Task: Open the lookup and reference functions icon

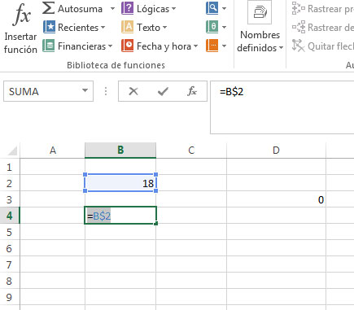Action: pyautogui.click(x=212, y=8)
